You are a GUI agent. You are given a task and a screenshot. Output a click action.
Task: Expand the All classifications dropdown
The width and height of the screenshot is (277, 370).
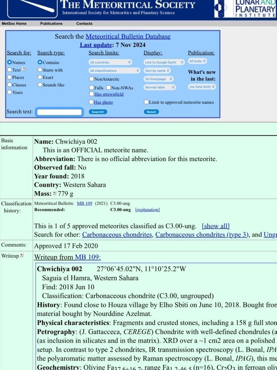pos(114,71)
